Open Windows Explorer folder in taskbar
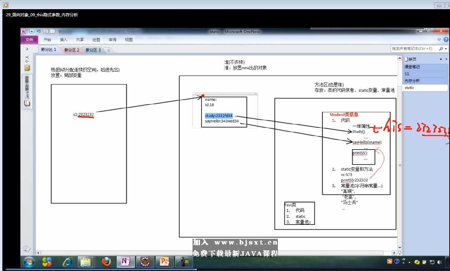 point(85,262)
